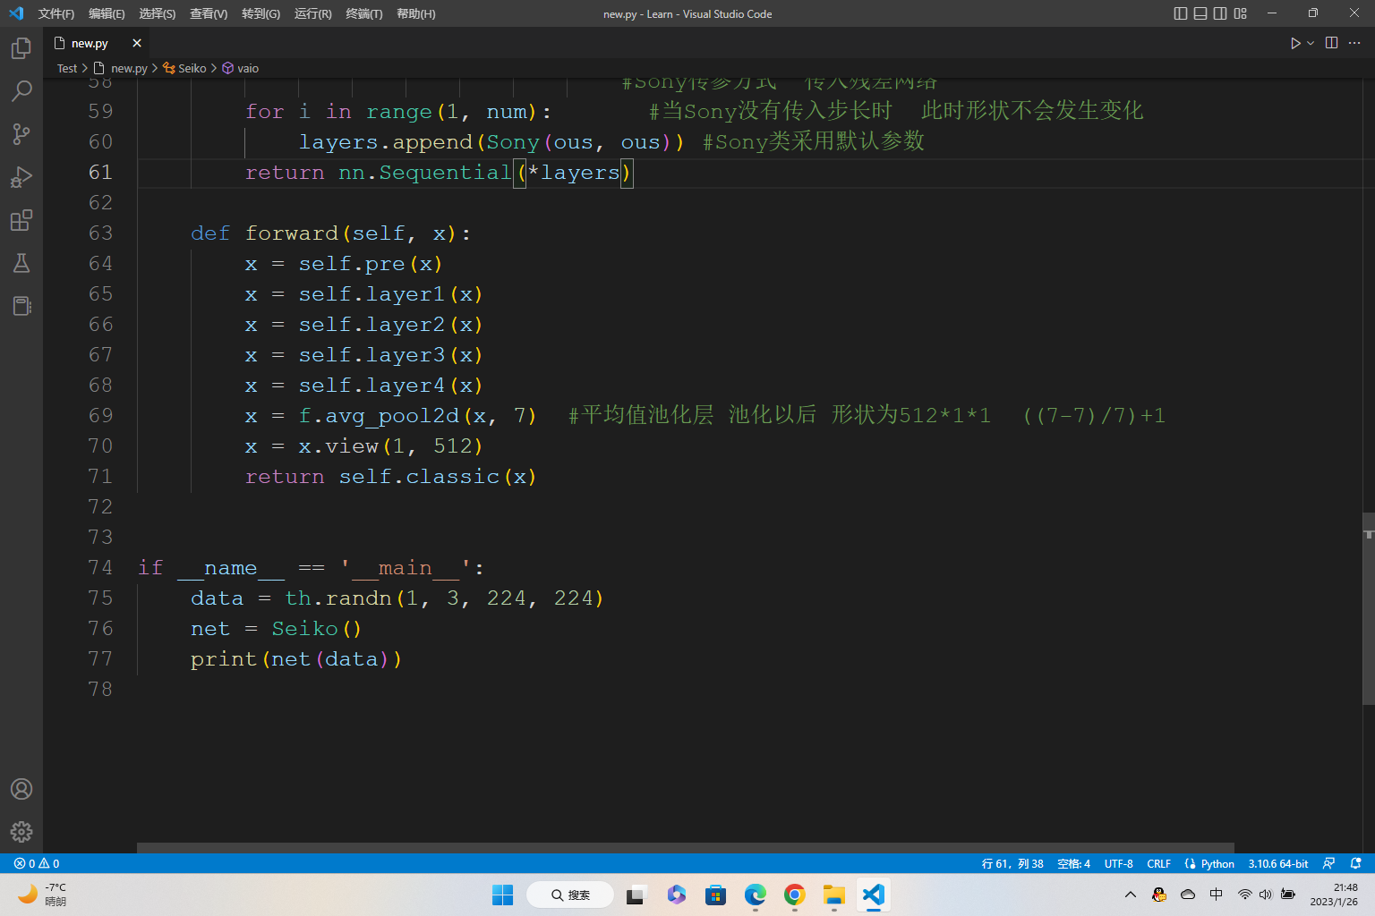Screen dimensions: 1375x916
Task: Select the new.py editor tab
Action: click(x=89, y=42)
